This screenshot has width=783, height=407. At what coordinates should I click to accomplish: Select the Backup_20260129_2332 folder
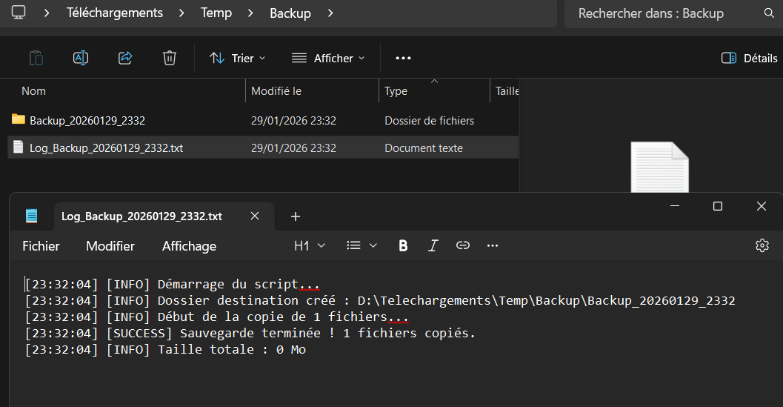point(87,120)
